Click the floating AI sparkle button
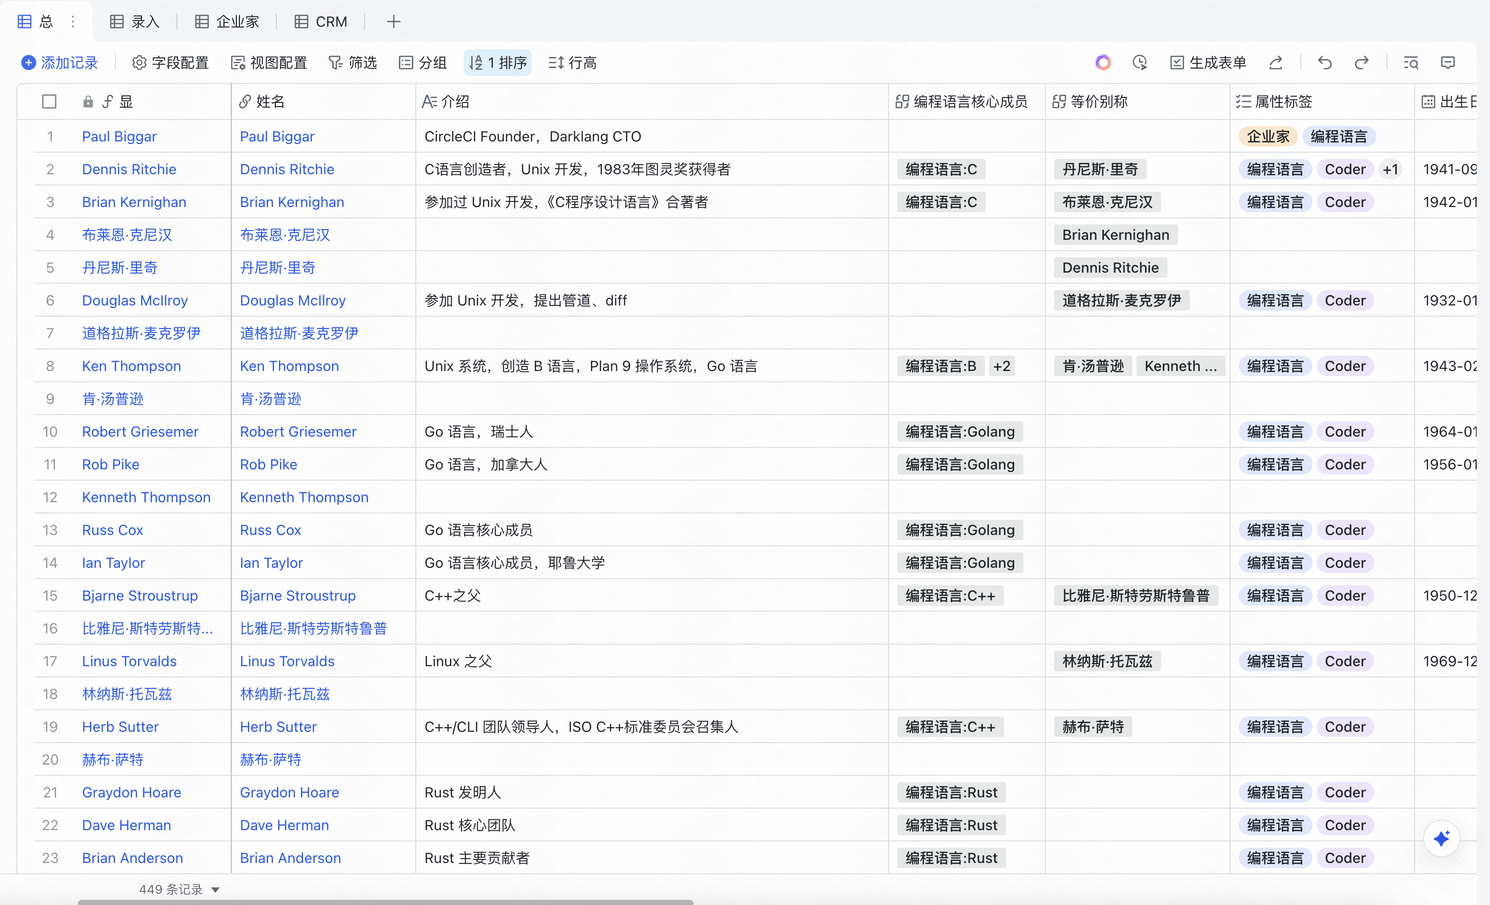Viewport: 1490px width, 905px height. pos(1442,838)
